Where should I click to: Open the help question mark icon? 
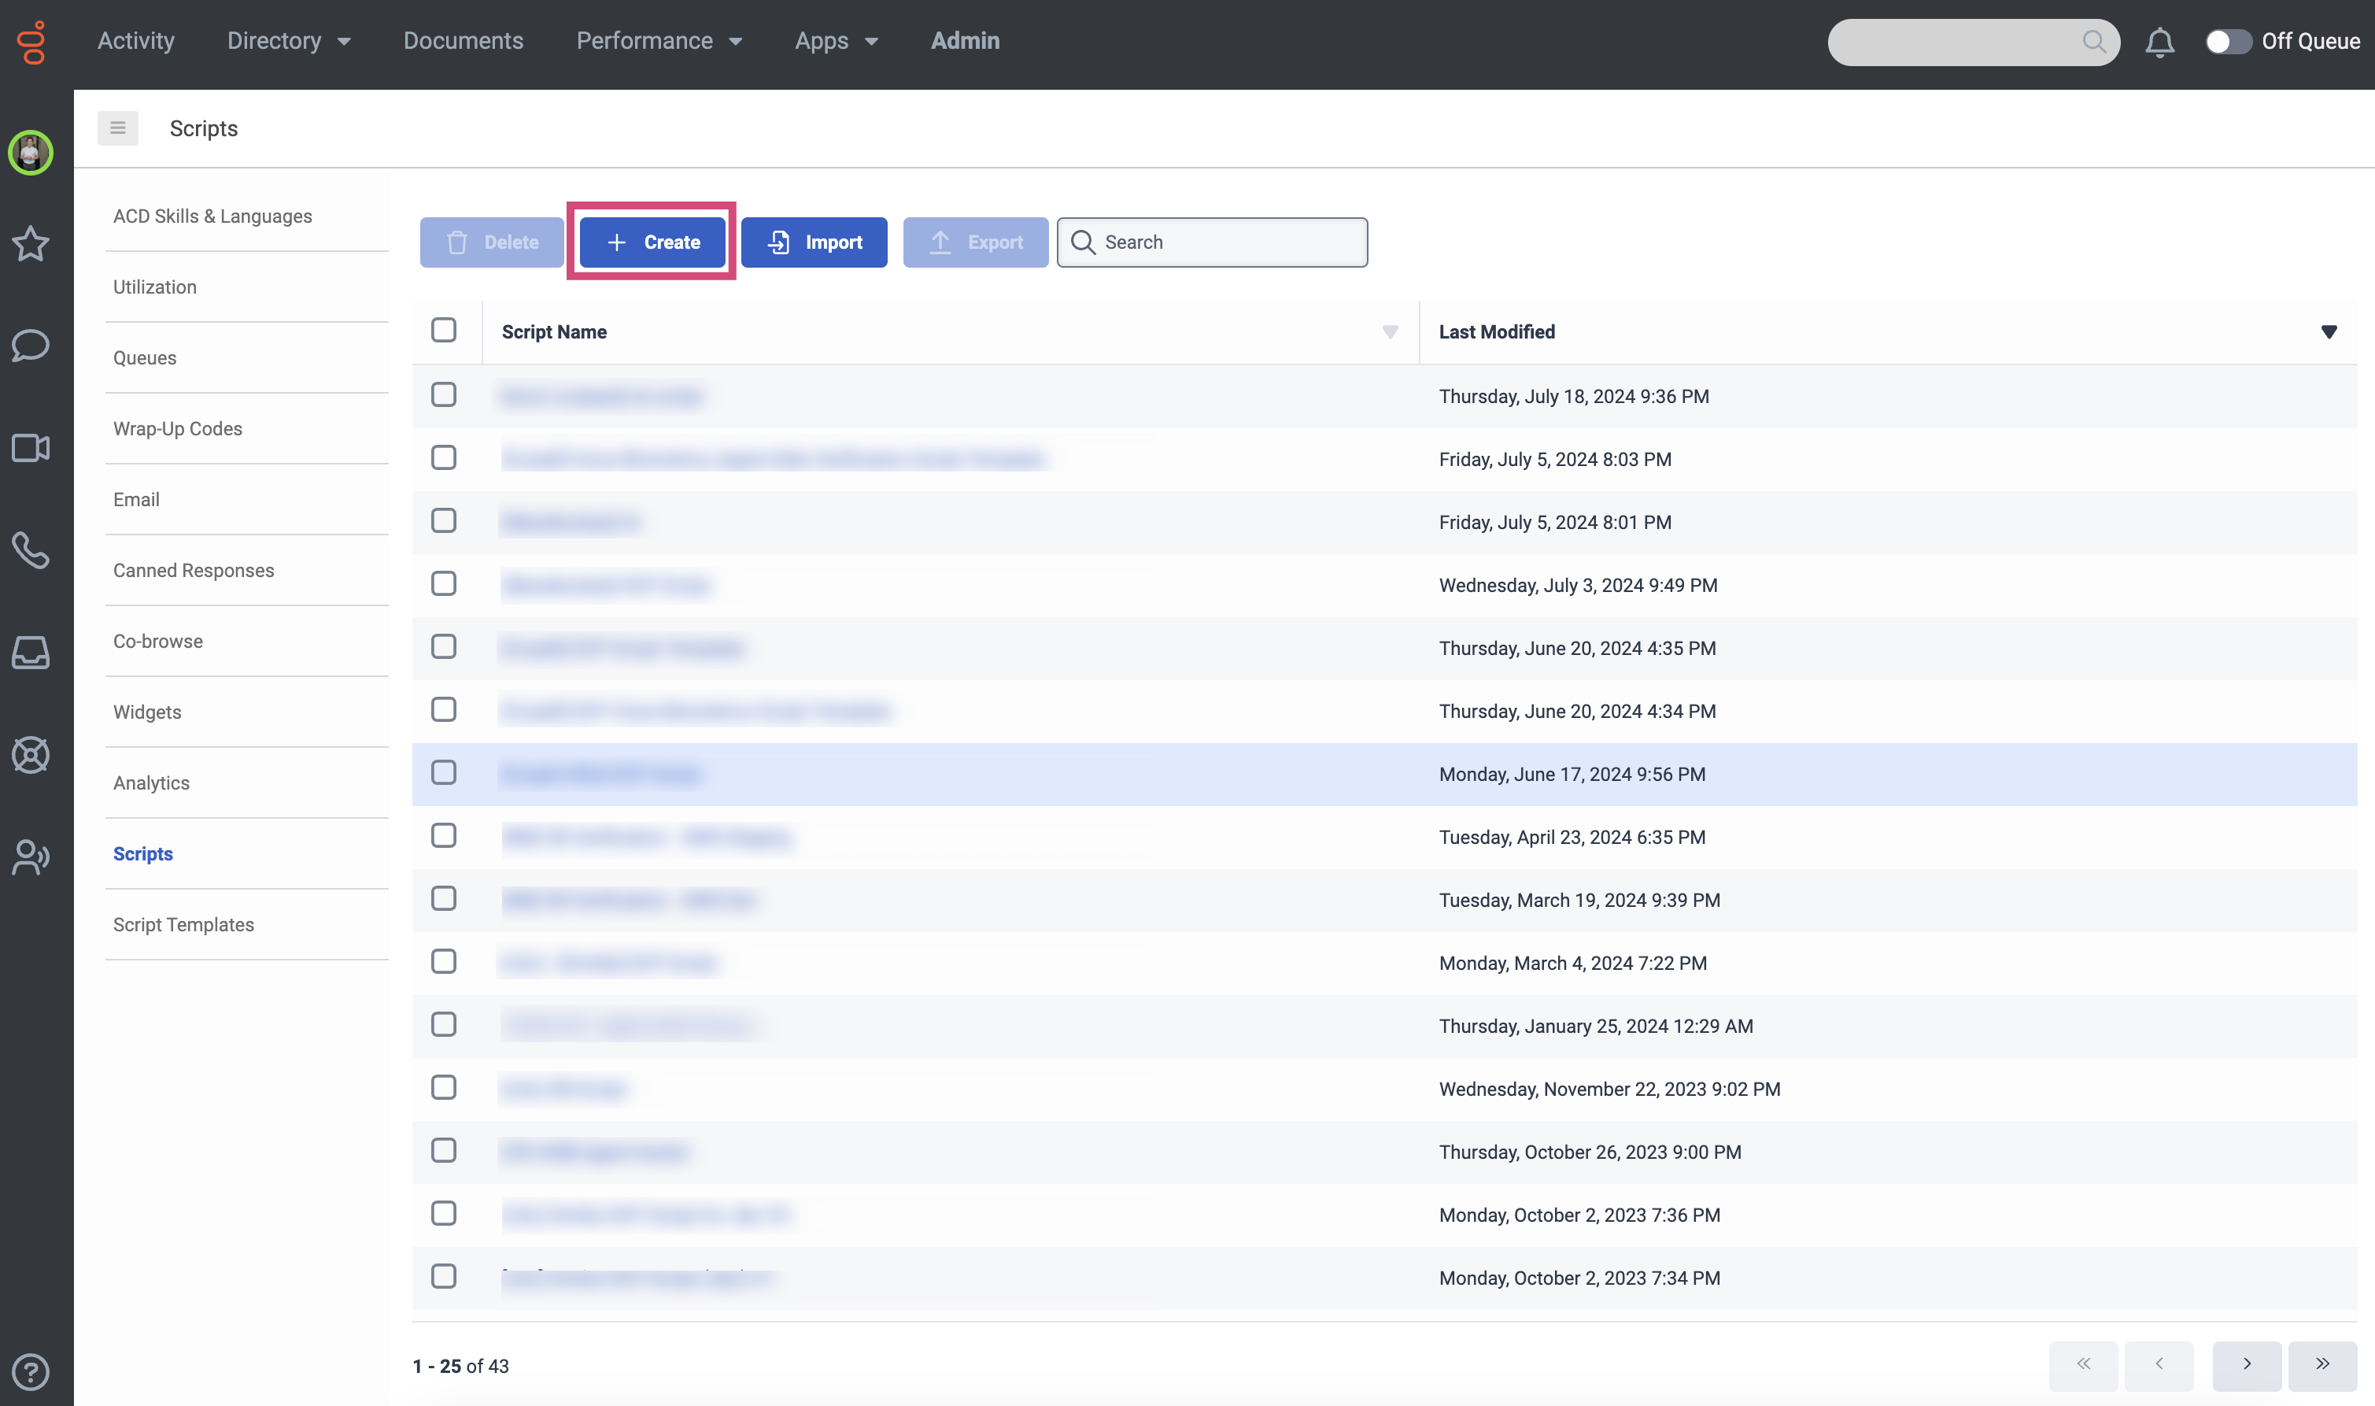(31, 1371)
